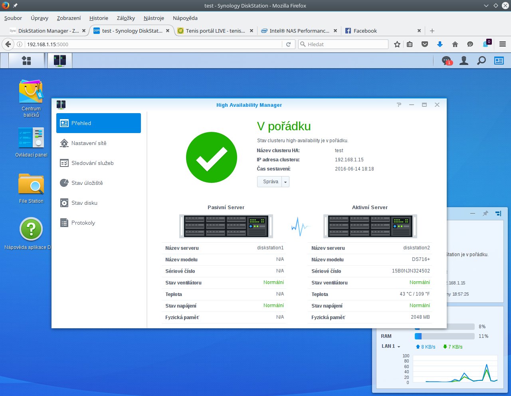Open the DSM Main Menu grid icon
Viewport: 511px width, 396px height.
26,61
